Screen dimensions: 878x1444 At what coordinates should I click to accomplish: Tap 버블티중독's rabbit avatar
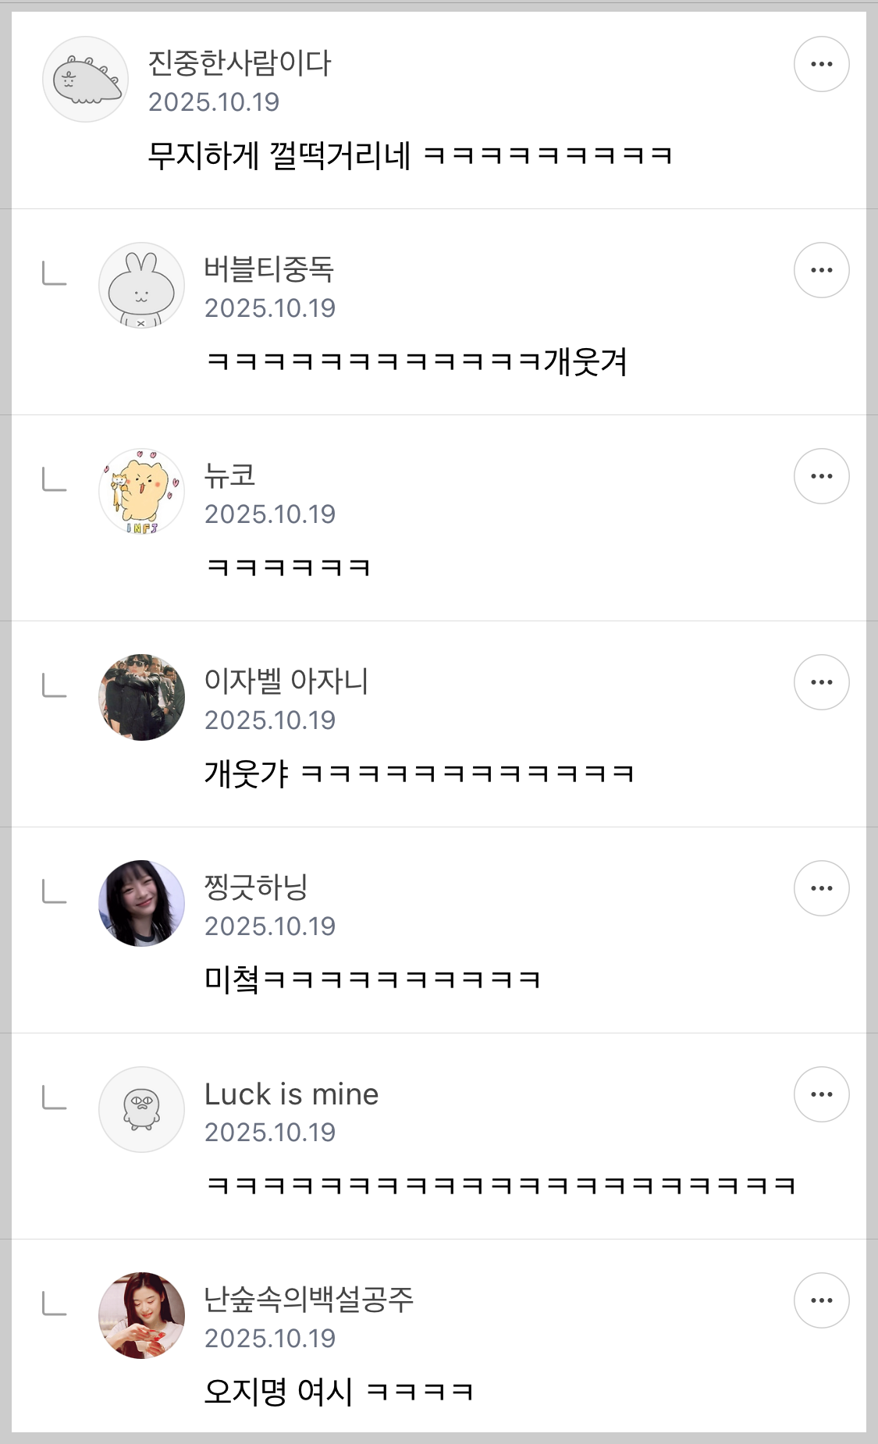pos(141,286)
